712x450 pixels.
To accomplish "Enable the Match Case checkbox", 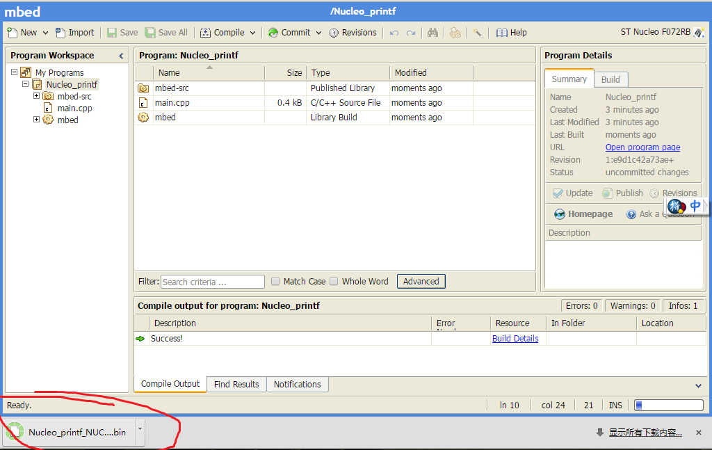I will (275, 281).
